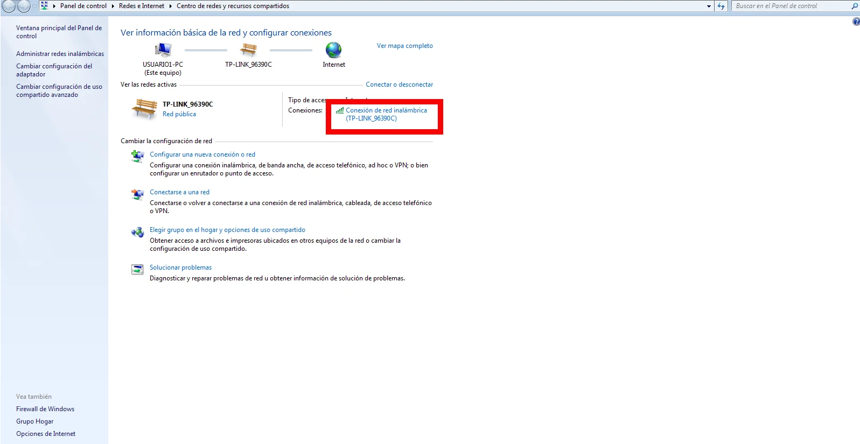Screen dimensions: 860x444
Task: Expand the breadcrumb arrow after Panel de control
Action: point(113,6)
